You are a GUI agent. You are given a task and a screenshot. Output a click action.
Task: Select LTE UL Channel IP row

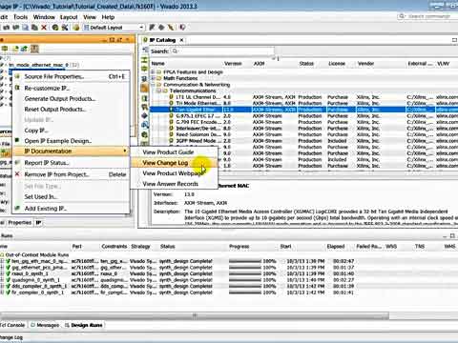[x=303, y=97]
